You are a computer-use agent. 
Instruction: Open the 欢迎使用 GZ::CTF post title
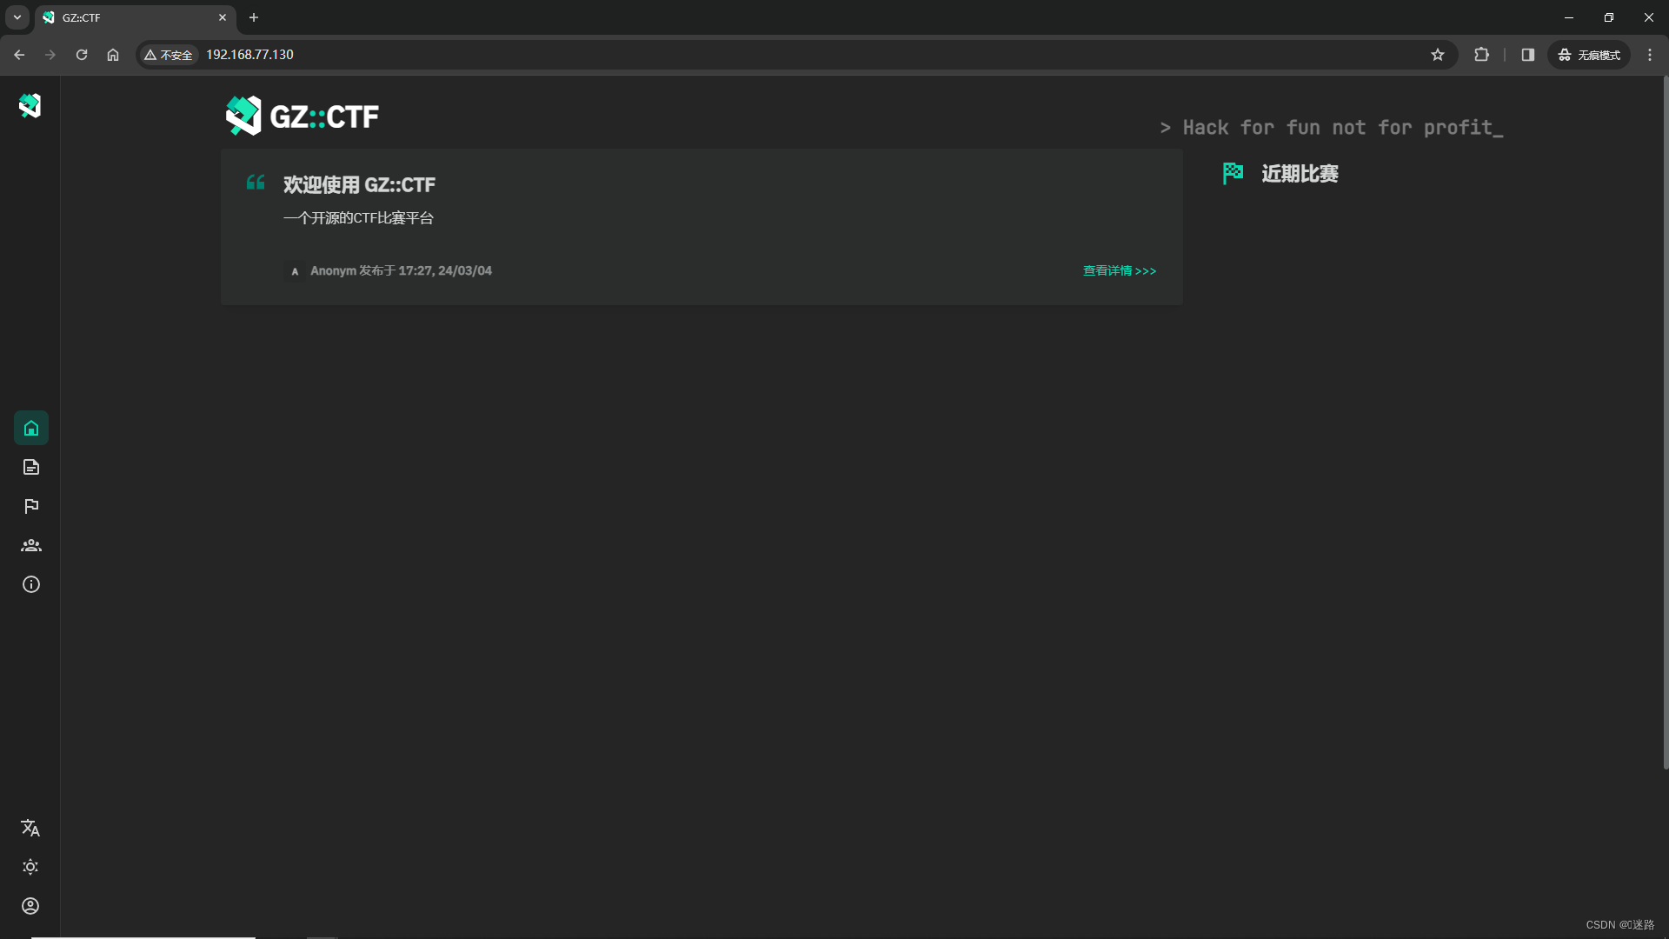359,184
